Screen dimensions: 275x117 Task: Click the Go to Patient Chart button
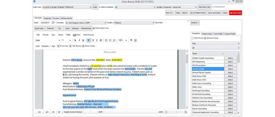(x=198, y=13)
